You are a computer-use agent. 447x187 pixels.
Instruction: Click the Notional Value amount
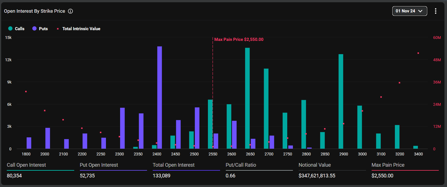[x=317, y=176]
